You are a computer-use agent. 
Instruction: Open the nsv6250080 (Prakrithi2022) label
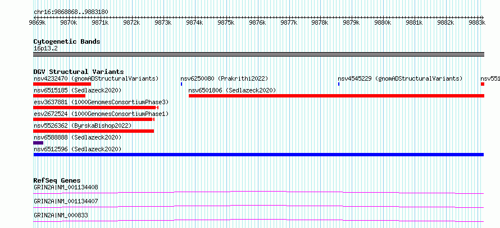point(224,78)
